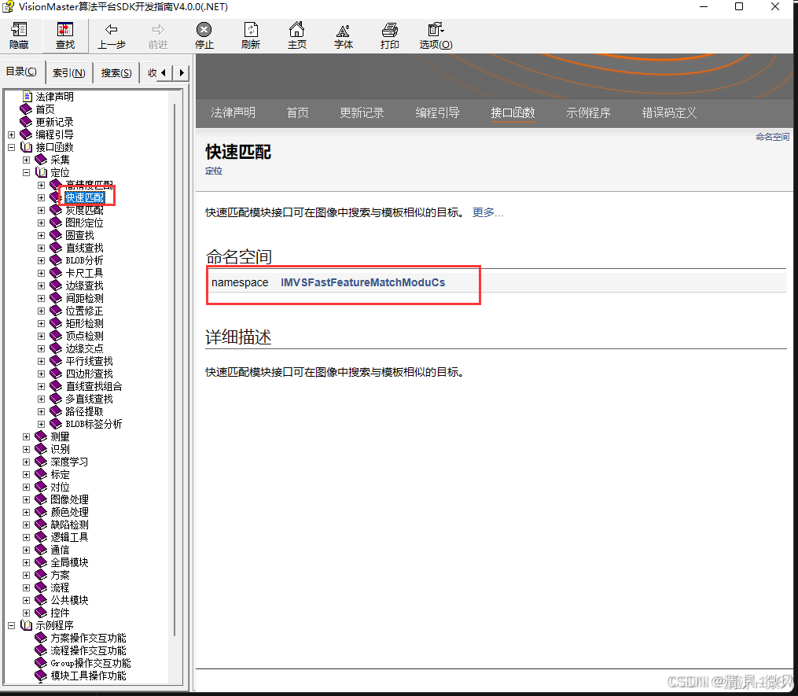
Task: Return to home page via 主页 icon
Action: click(296, 35)
